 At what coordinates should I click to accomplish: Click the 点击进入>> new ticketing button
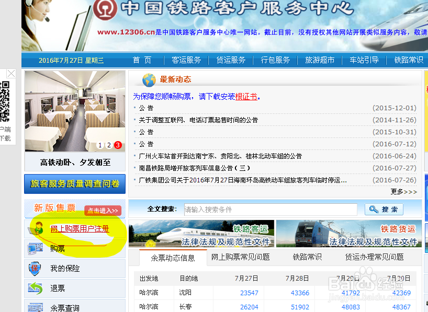click(x=103, y=211)
